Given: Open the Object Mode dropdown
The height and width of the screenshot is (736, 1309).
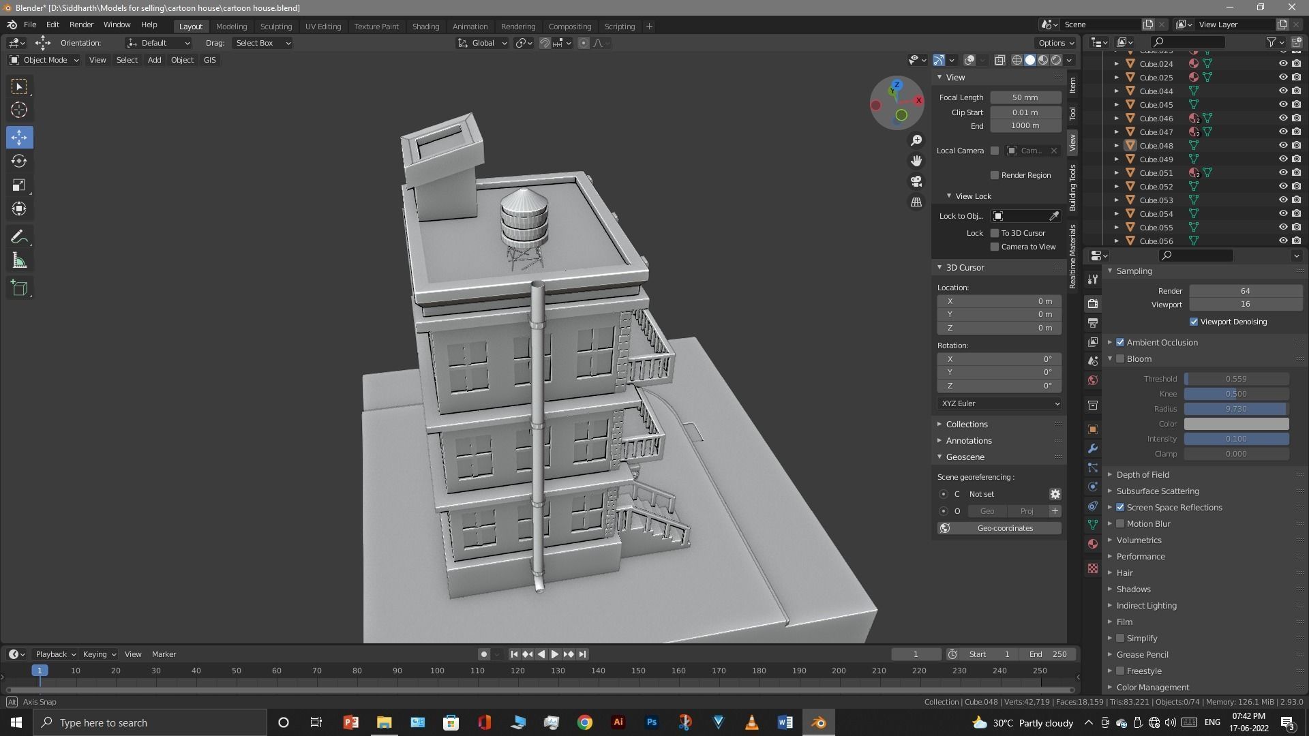Looking at the screenshot, I should (x=44, y=60).
